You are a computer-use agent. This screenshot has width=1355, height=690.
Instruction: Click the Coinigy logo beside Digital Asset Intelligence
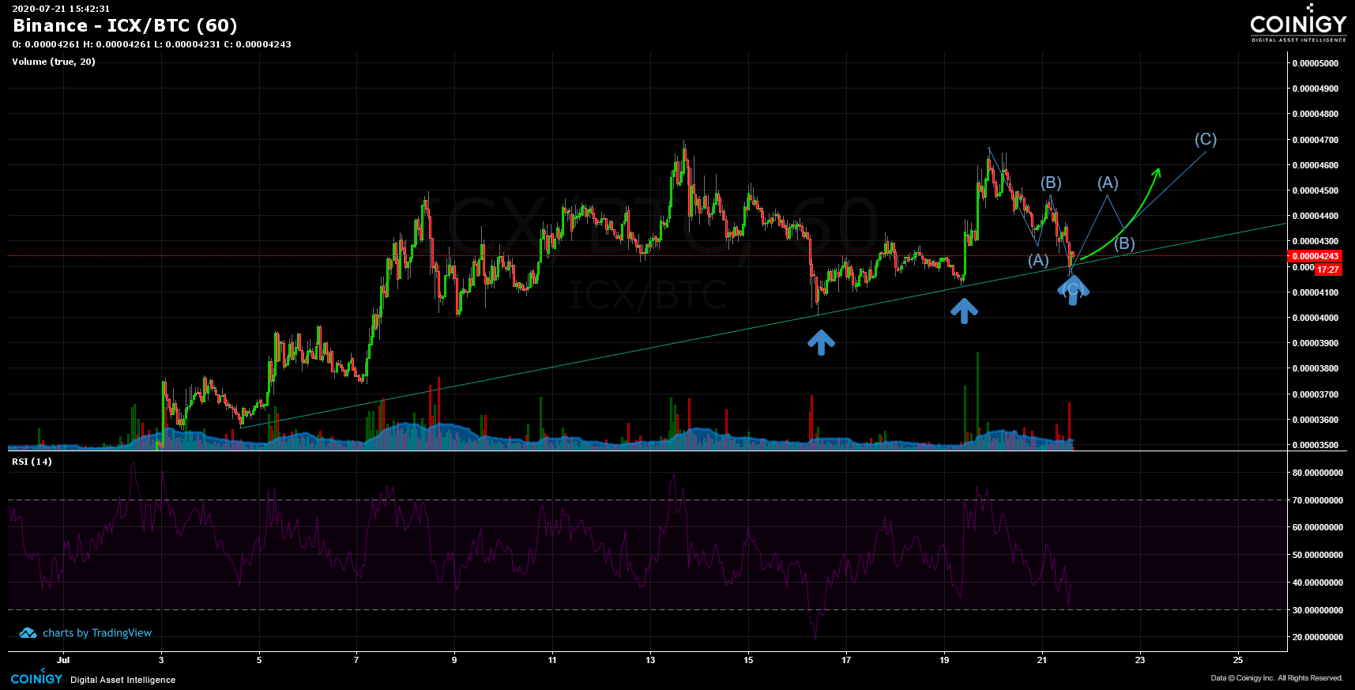[36, 677]
